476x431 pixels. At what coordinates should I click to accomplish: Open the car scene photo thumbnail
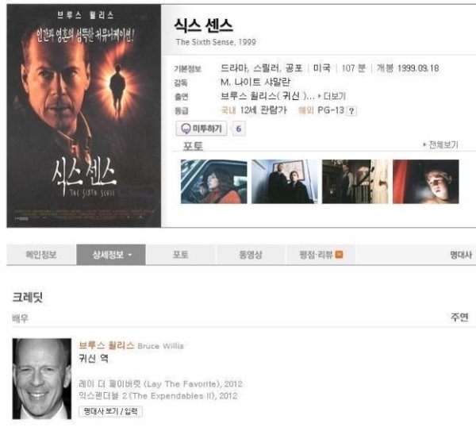pyautogui.click(x=213, y=181)
